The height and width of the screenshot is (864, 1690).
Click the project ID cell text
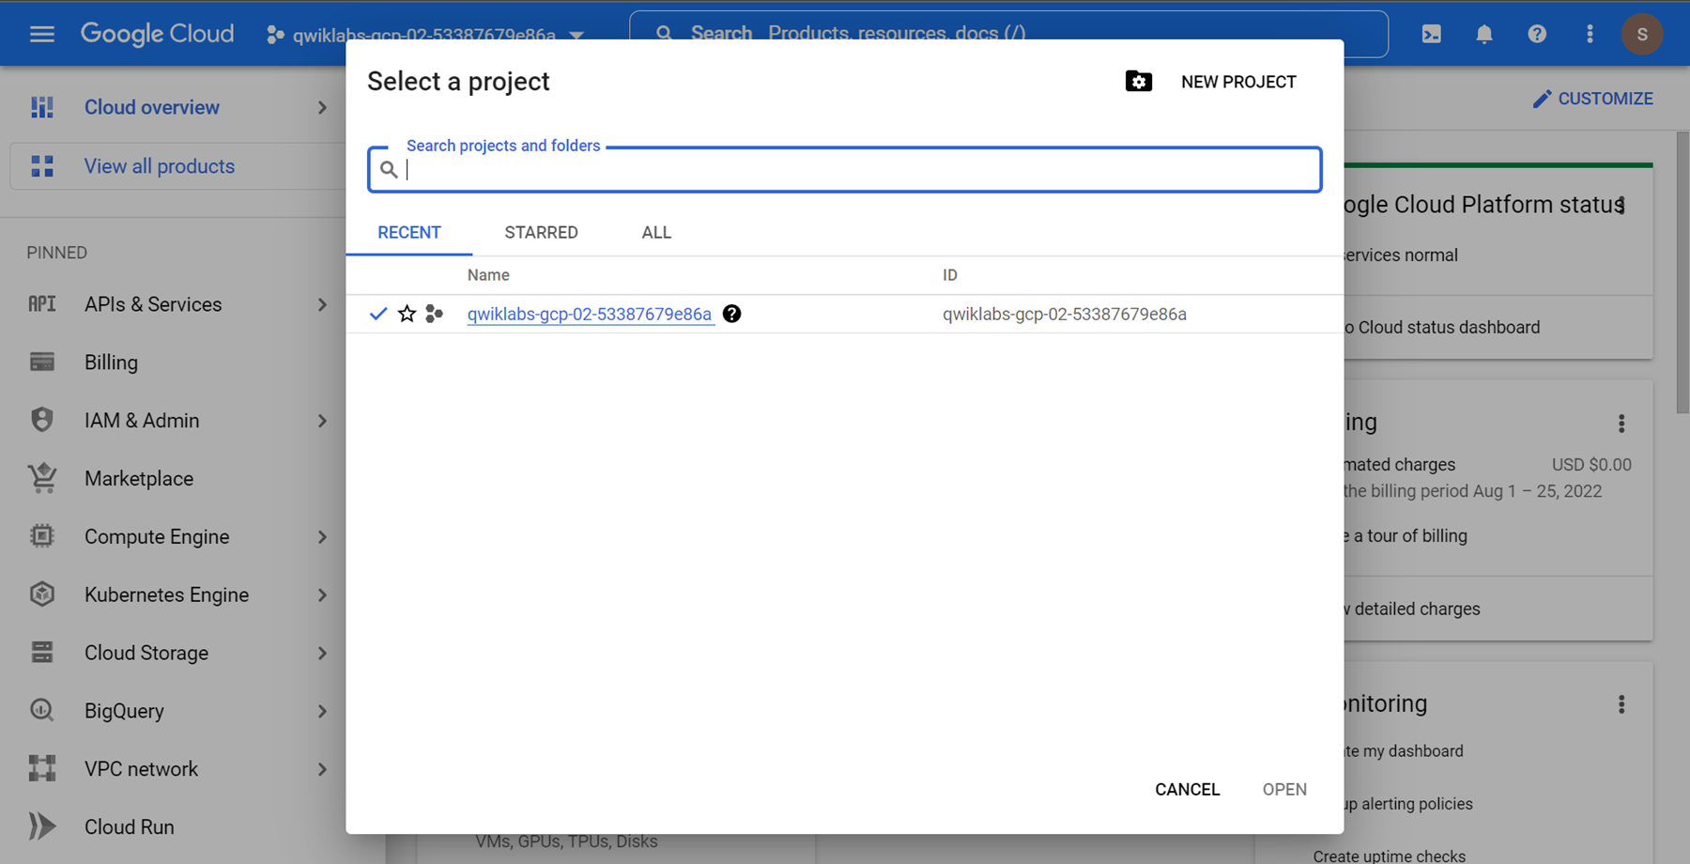coord(1065,314)
